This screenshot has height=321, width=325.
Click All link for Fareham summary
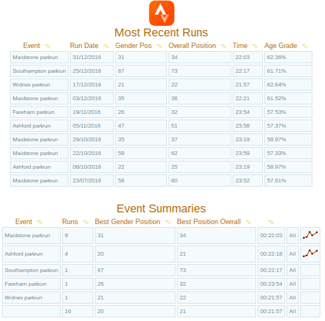pyautogui.click(x=293, y=284)
